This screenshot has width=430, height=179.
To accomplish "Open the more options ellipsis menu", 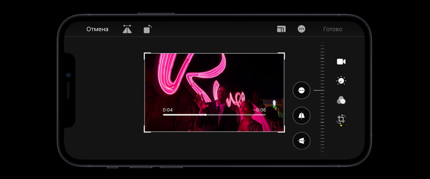I will 302,29.
